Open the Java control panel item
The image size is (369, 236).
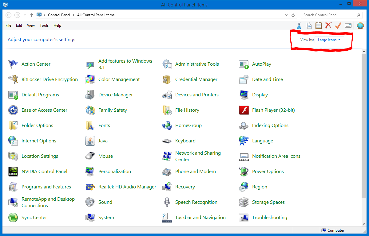103,141
